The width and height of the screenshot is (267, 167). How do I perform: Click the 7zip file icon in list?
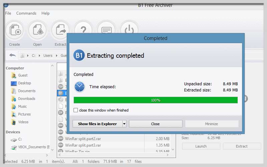pyautogui.click(x=61, y=87)
